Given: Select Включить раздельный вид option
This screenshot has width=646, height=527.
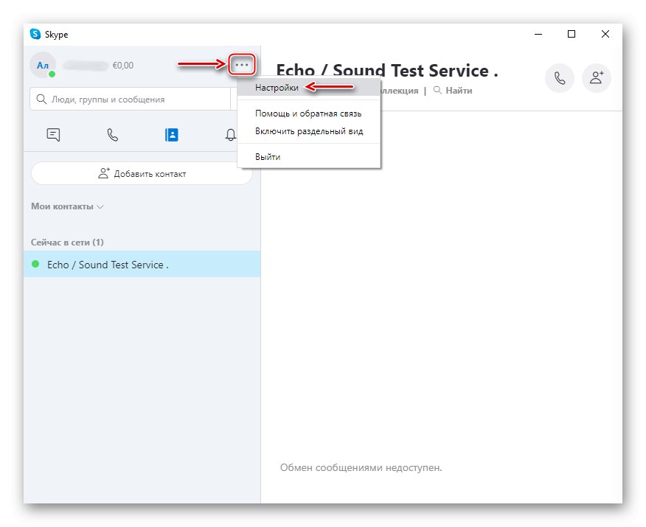Looking at the screenshot, I should coord(309,131).
